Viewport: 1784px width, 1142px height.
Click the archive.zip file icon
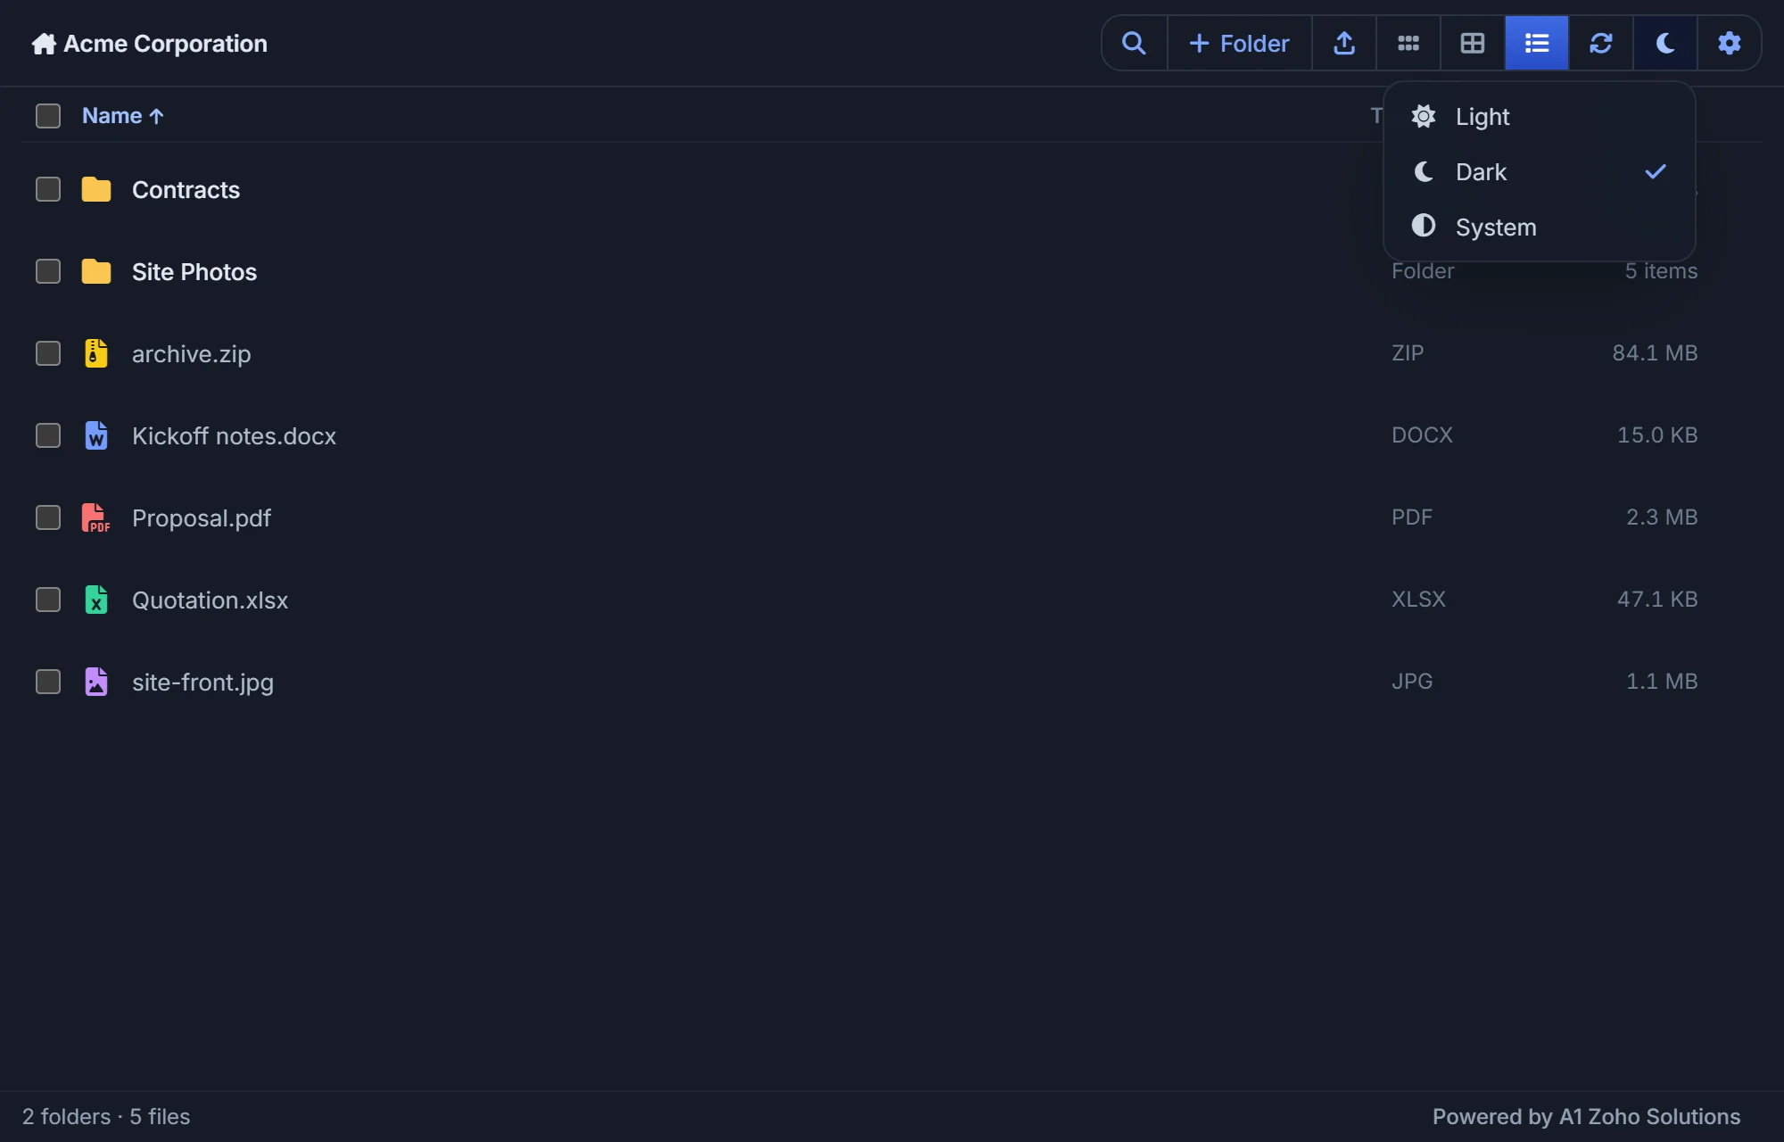tap(96, 353)
